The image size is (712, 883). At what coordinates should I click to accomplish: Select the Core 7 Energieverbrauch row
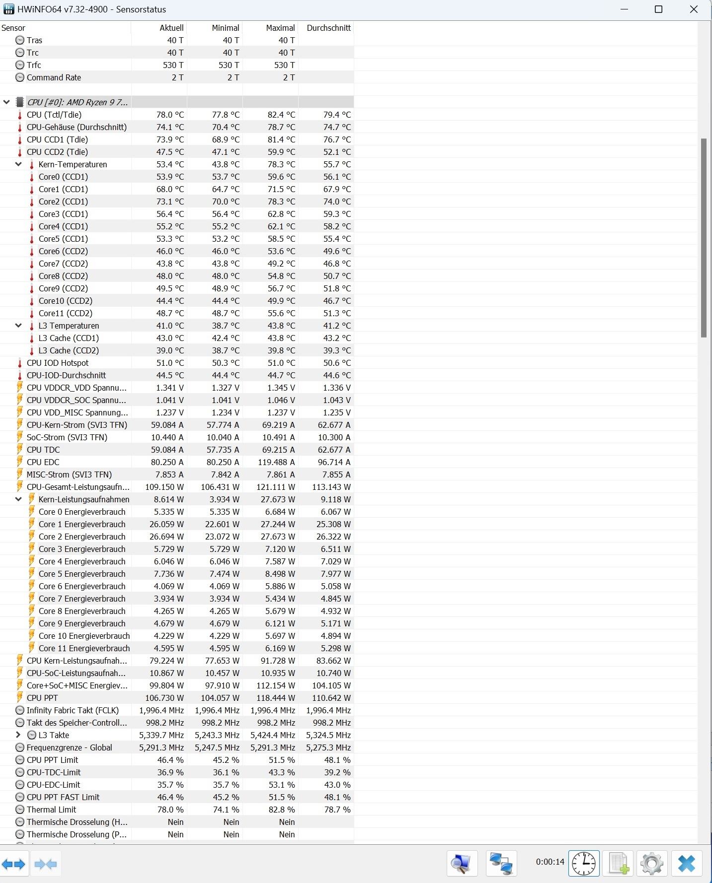coord(177,599)
